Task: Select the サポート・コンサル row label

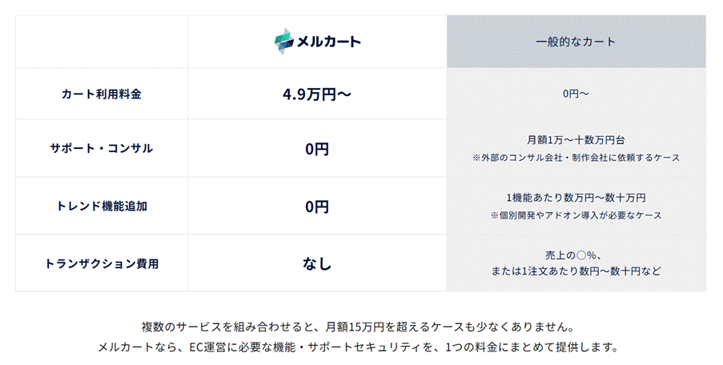Action: pos(102,148)
